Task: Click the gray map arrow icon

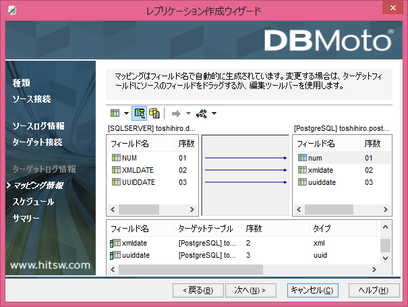Action: click(176, 113)
